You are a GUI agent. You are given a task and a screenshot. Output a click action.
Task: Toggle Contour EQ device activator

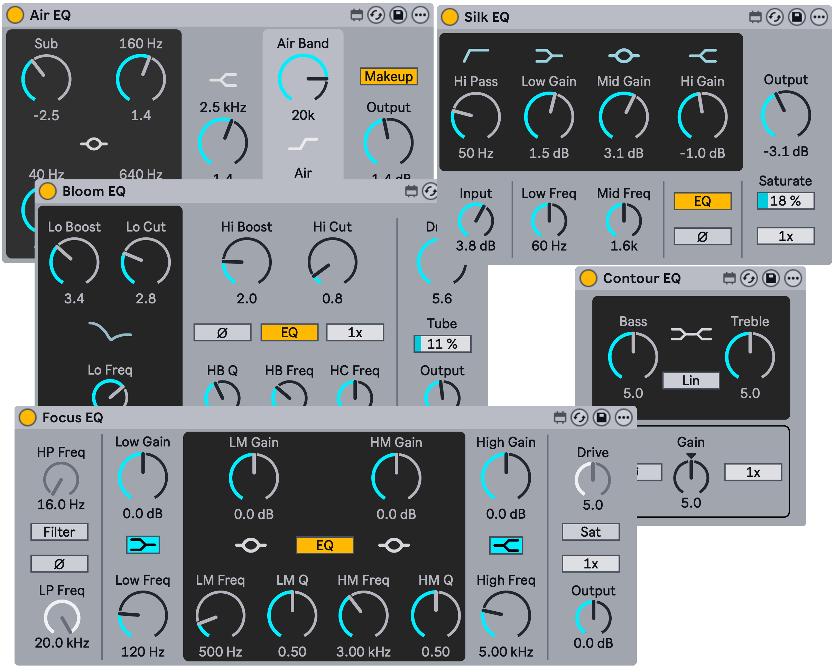588,279
